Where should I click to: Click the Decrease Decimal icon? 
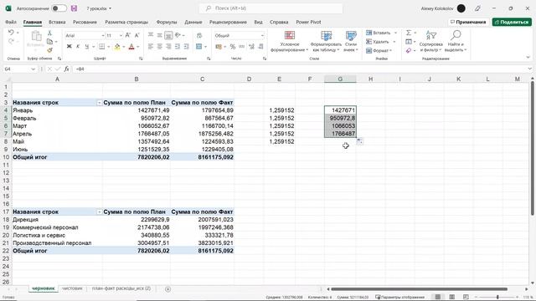[260, 47]
